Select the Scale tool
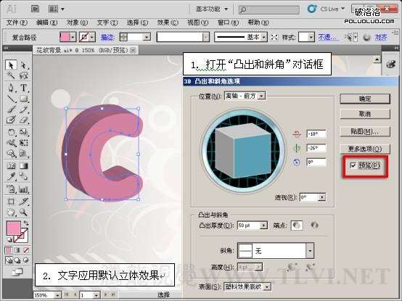402x301 pixels. click(x=24, y=132)
